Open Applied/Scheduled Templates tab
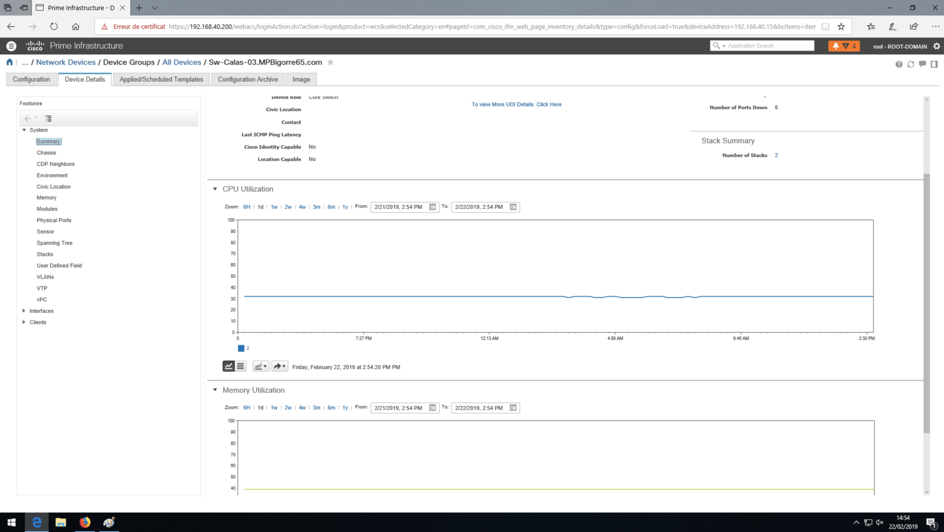 point(161,79)
